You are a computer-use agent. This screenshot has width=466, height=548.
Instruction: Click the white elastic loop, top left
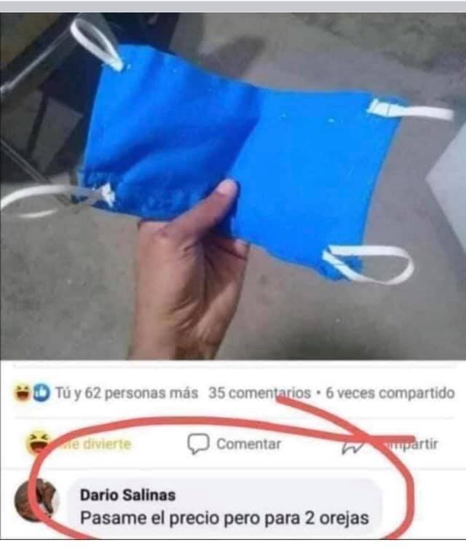(96, 42)
